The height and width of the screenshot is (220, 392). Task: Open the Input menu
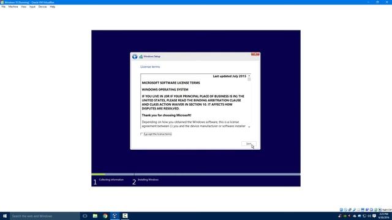click(32, 7)
